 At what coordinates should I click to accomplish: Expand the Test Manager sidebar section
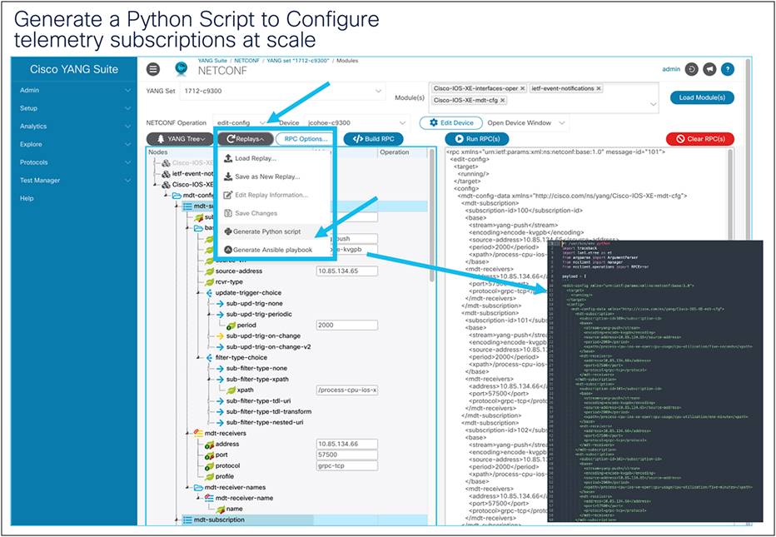click(x=74, y=181)
